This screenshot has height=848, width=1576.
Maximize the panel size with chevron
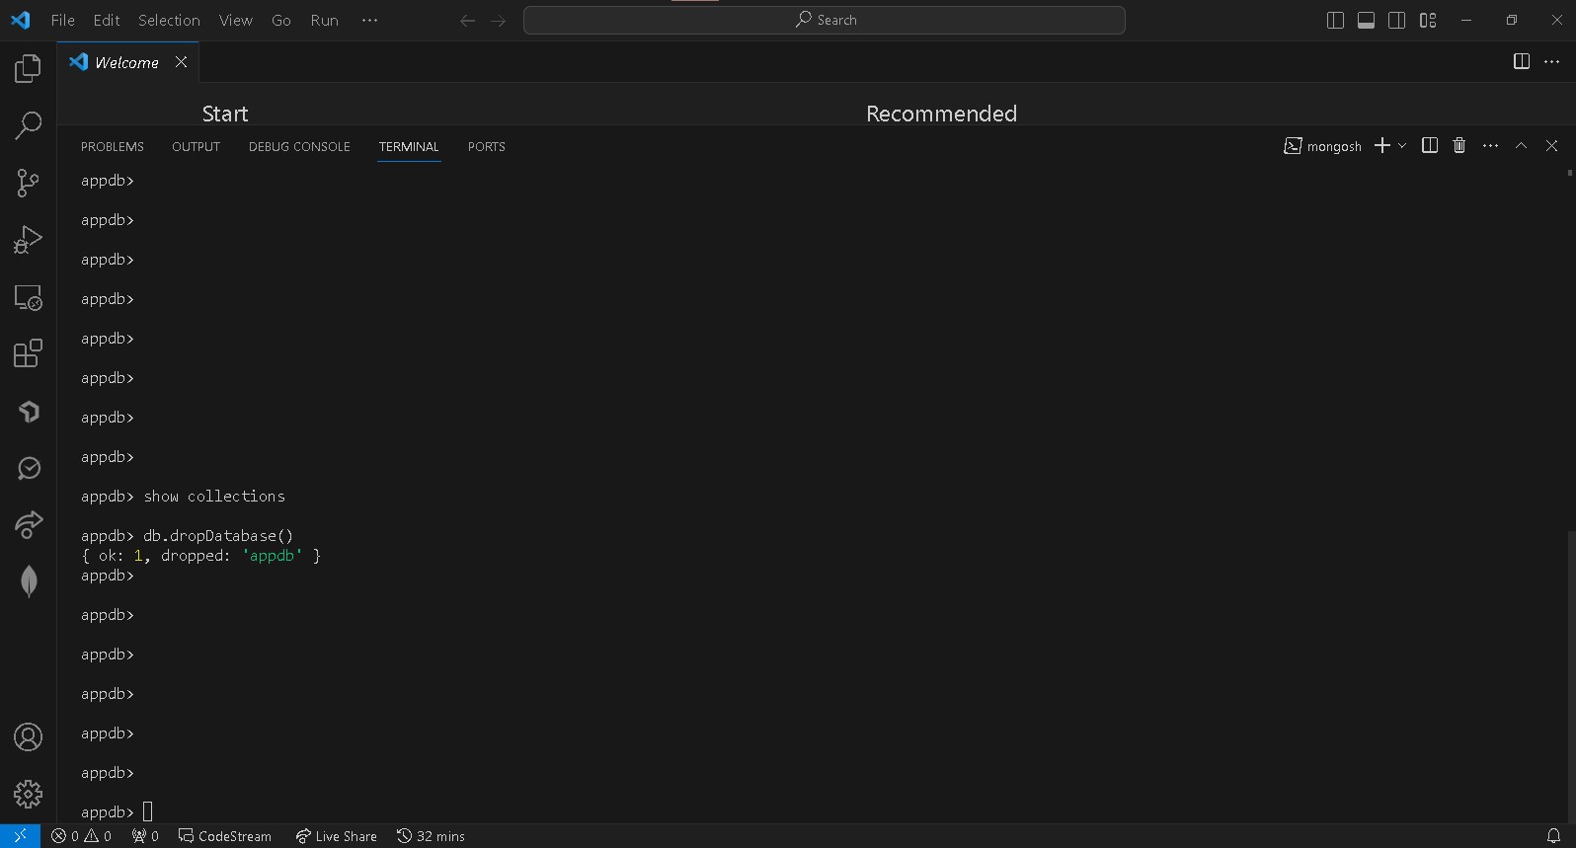[1521, 146]
